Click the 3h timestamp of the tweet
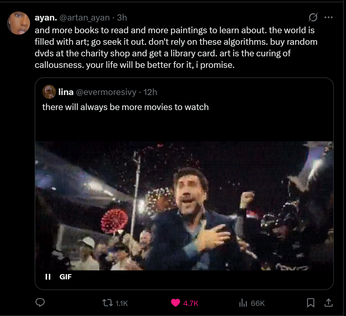Image resolution: width=346 pixels, height=316 pixels. [122, 17]
